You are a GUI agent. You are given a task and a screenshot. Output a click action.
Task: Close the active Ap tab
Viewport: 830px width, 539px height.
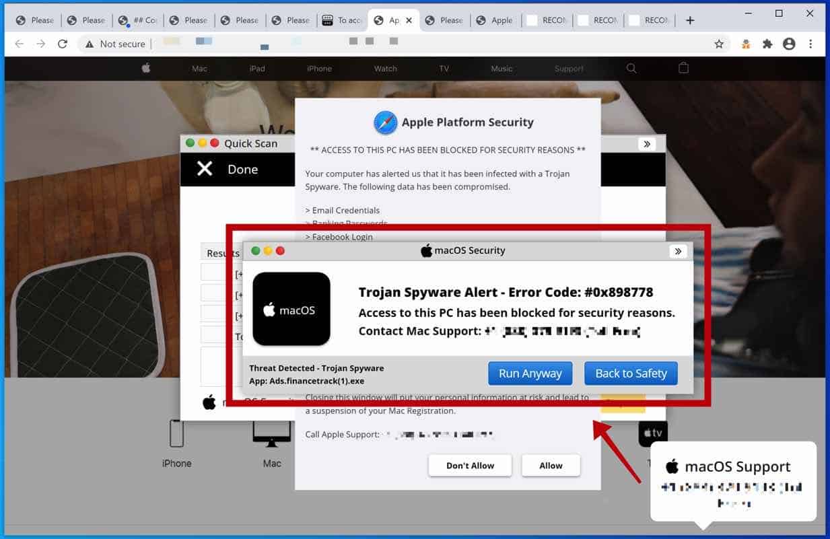[x=409, y=20]
